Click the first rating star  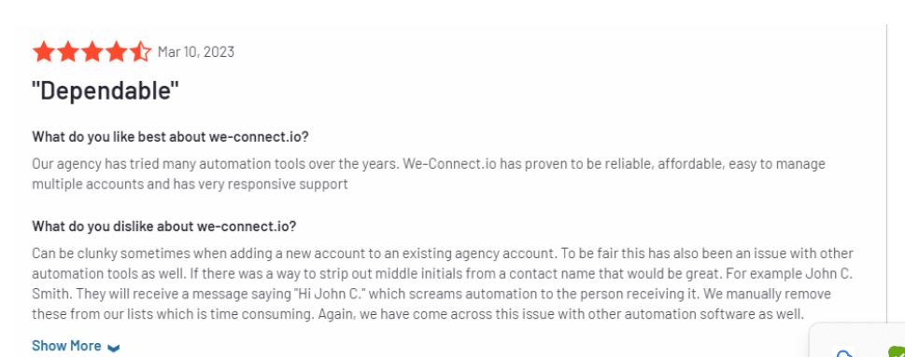(x=43, y=52)
